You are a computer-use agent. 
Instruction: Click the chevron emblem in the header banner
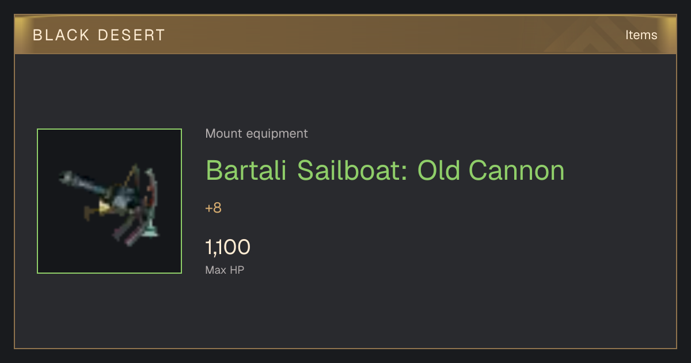592,35
